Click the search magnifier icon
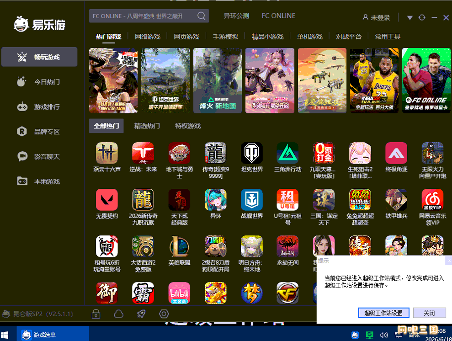 pyautogui.click(x=202, y=16)
